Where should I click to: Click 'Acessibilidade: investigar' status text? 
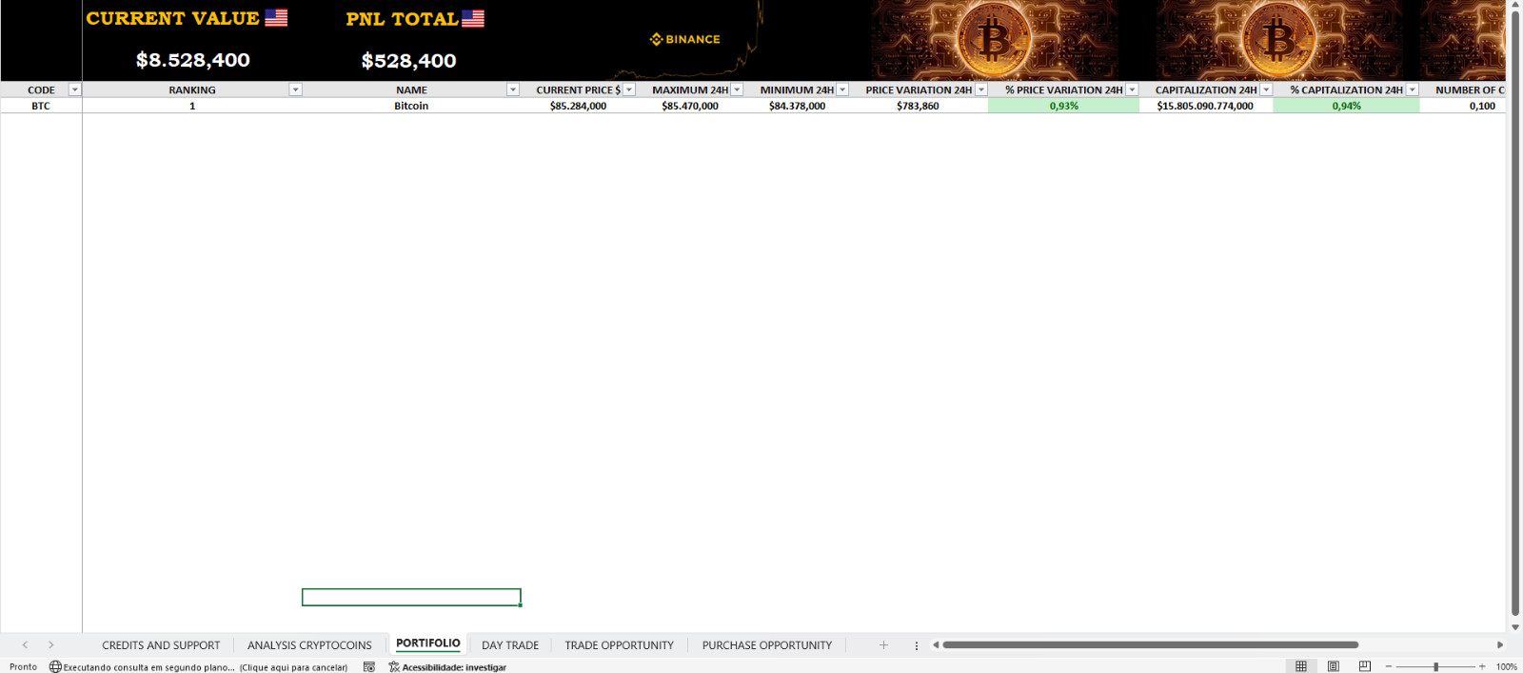454,667
